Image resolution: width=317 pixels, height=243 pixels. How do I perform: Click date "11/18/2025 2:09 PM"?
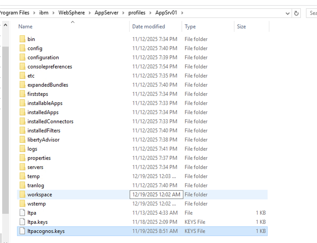coord(155,222)
